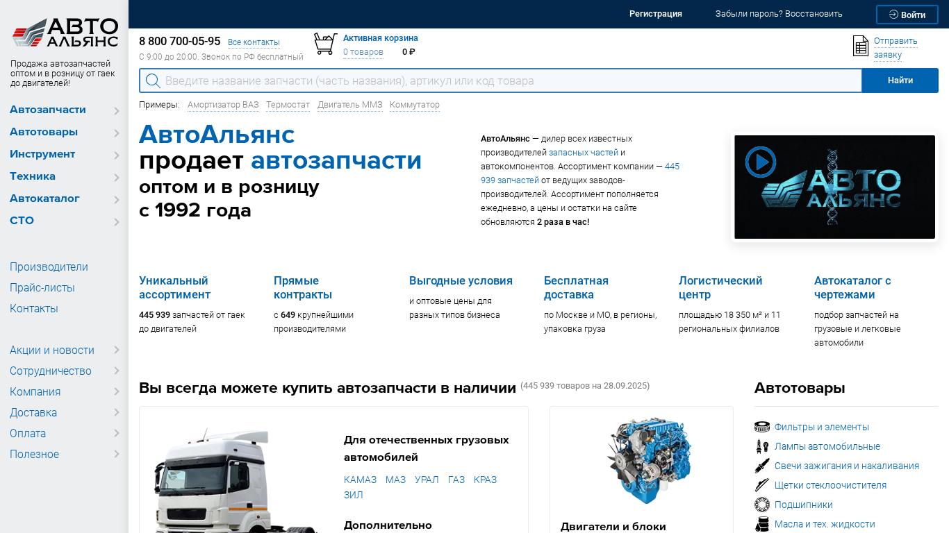The width and height of the screenshot is (949, 533).
Task: Expand the Компания submenu arrow
Action: click(x=117, y=392)
